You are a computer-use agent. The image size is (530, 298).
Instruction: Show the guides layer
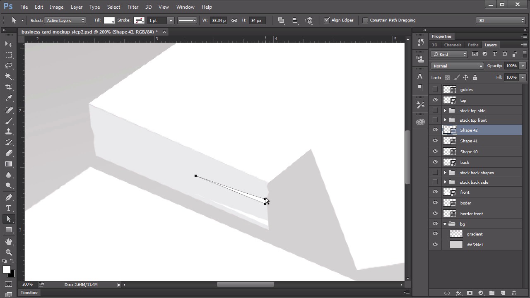point(435,89)
